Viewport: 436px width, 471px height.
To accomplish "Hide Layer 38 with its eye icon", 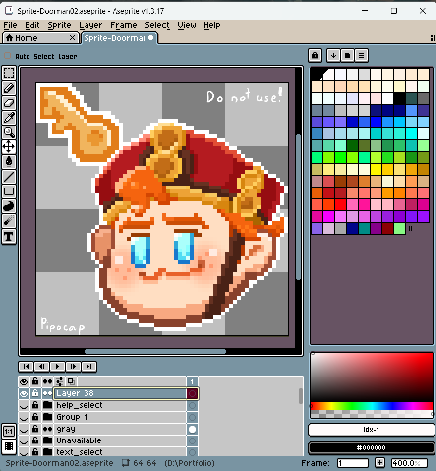I will tap(24, 394).
